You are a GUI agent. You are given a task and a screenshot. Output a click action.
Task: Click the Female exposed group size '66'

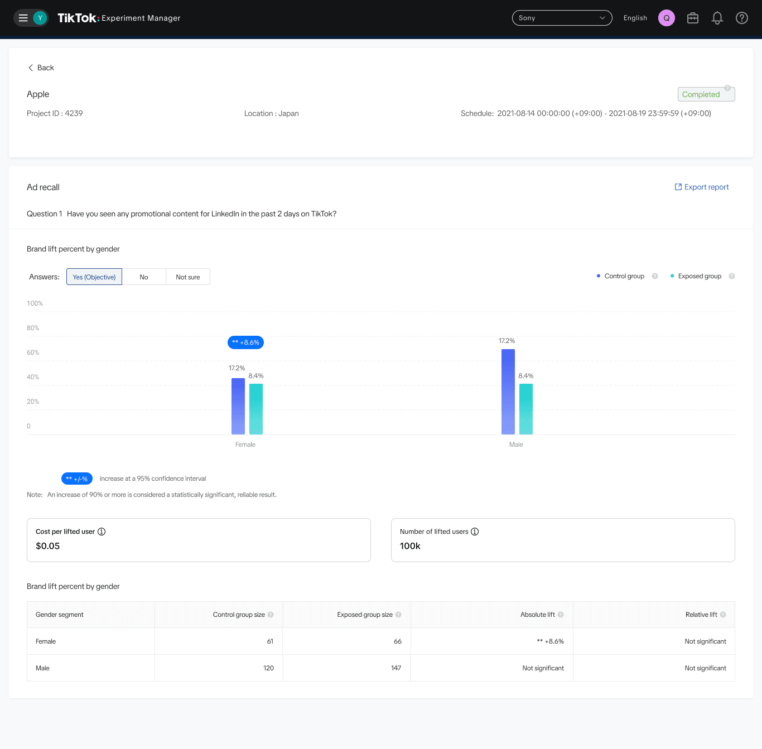pos(398,641)
